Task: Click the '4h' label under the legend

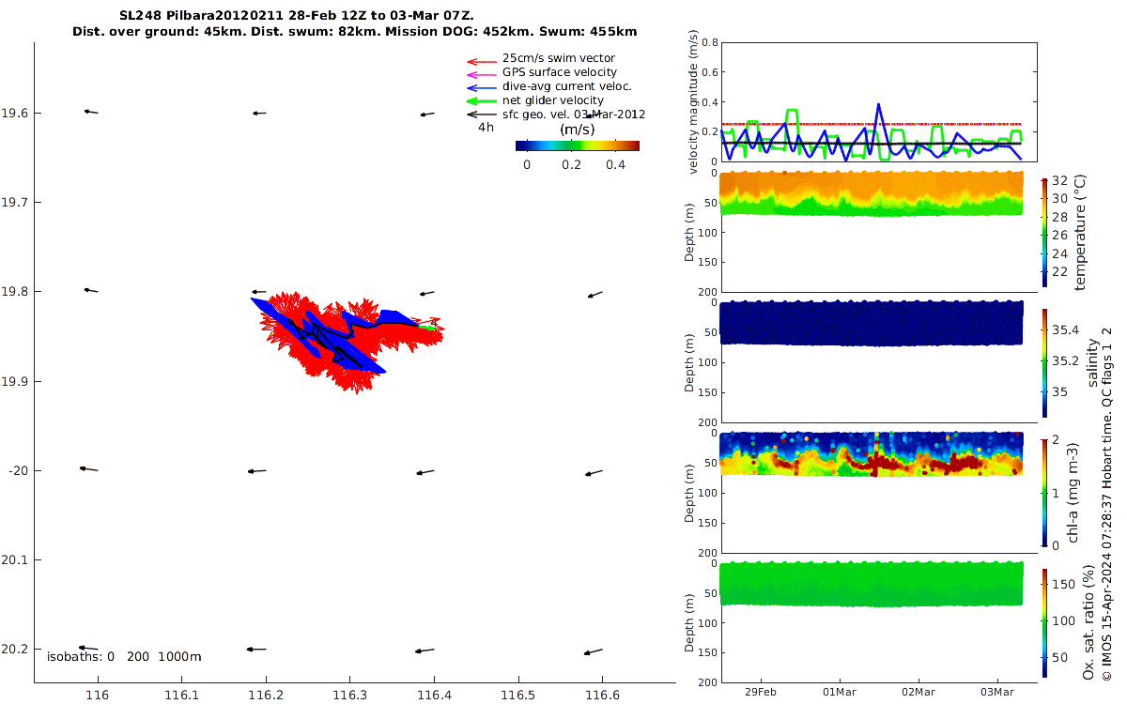Action: tap(486, 127)
